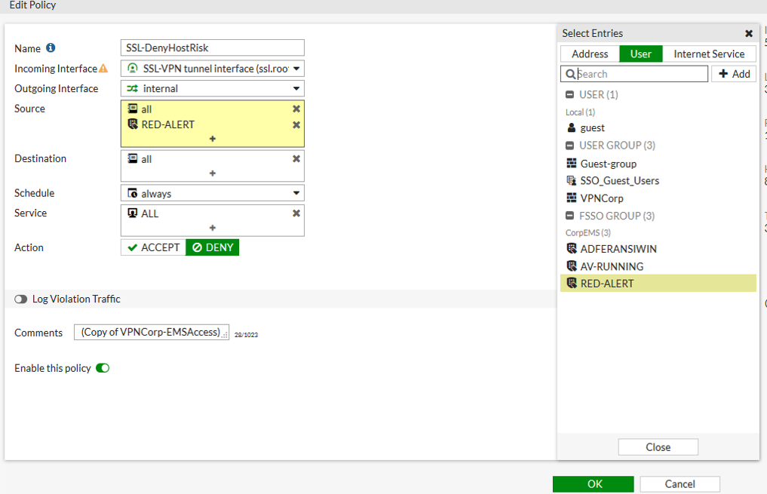The height and width of the screenshot is (494, 767).
Task: Switch to the User tab
Action: 641,54
